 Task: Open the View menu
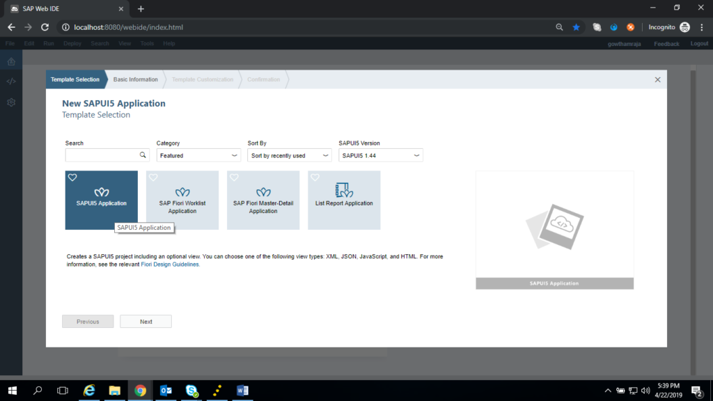pyautogui.click(x=125, y=44)
